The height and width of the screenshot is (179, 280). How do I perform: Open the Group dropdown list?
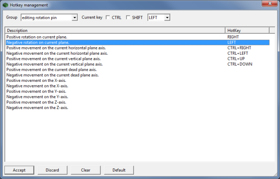tap(74, 18)
